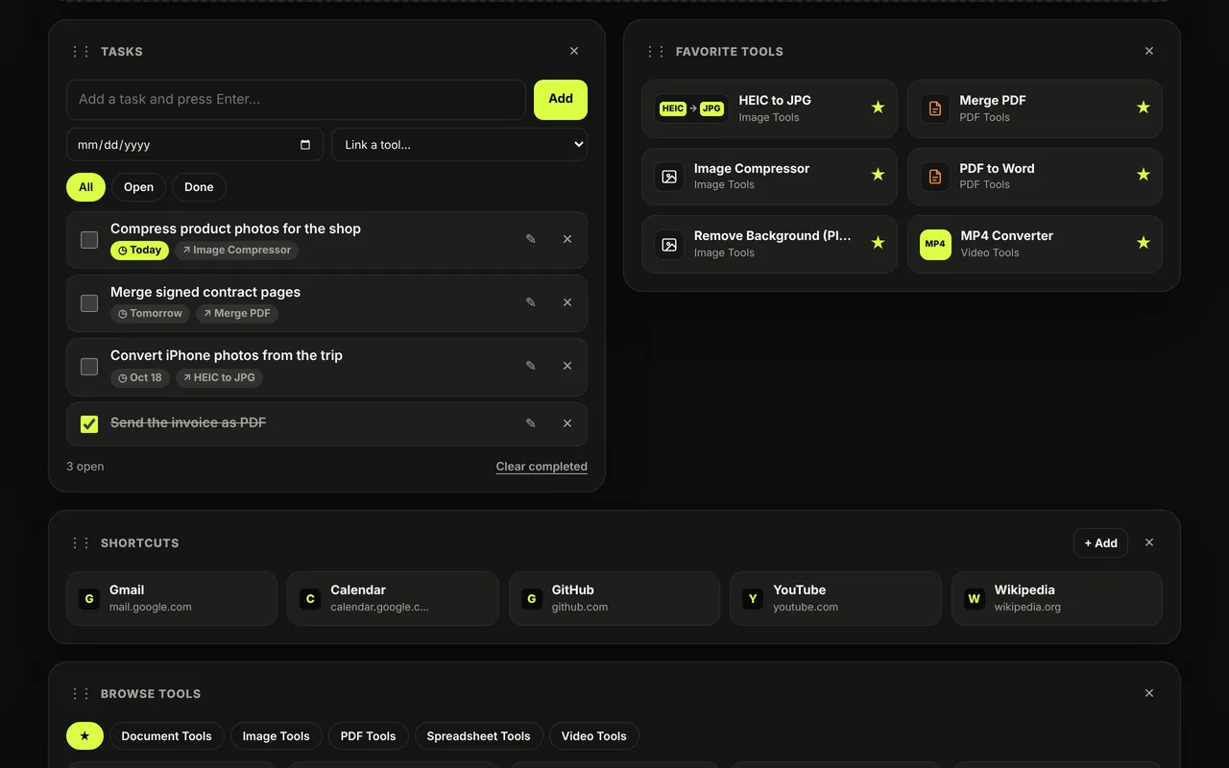Delete the Send the invoice task

567,423
